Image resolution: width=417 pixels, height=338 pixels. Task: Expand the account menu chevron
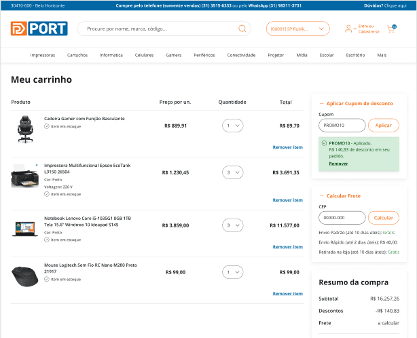(x=355, y=29)
